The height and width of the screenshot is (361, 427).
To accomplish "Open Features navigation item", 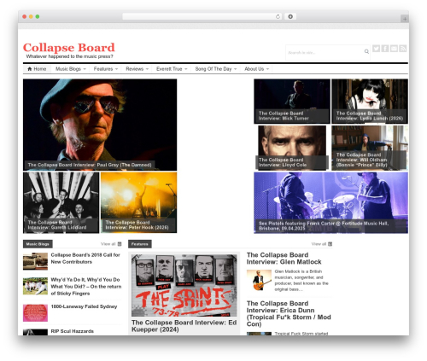I will [x=103, y=69].
